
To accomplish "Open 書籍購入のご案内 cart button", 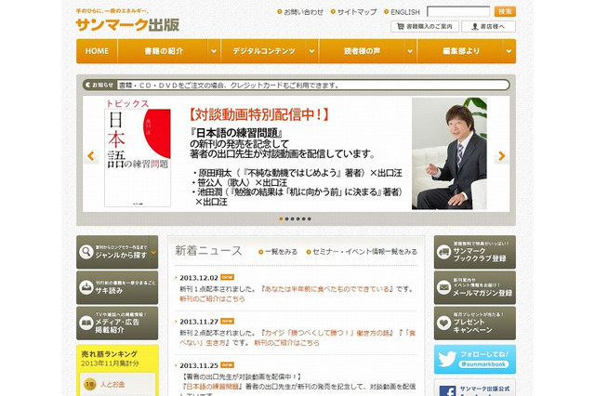I will coord(425,27).
